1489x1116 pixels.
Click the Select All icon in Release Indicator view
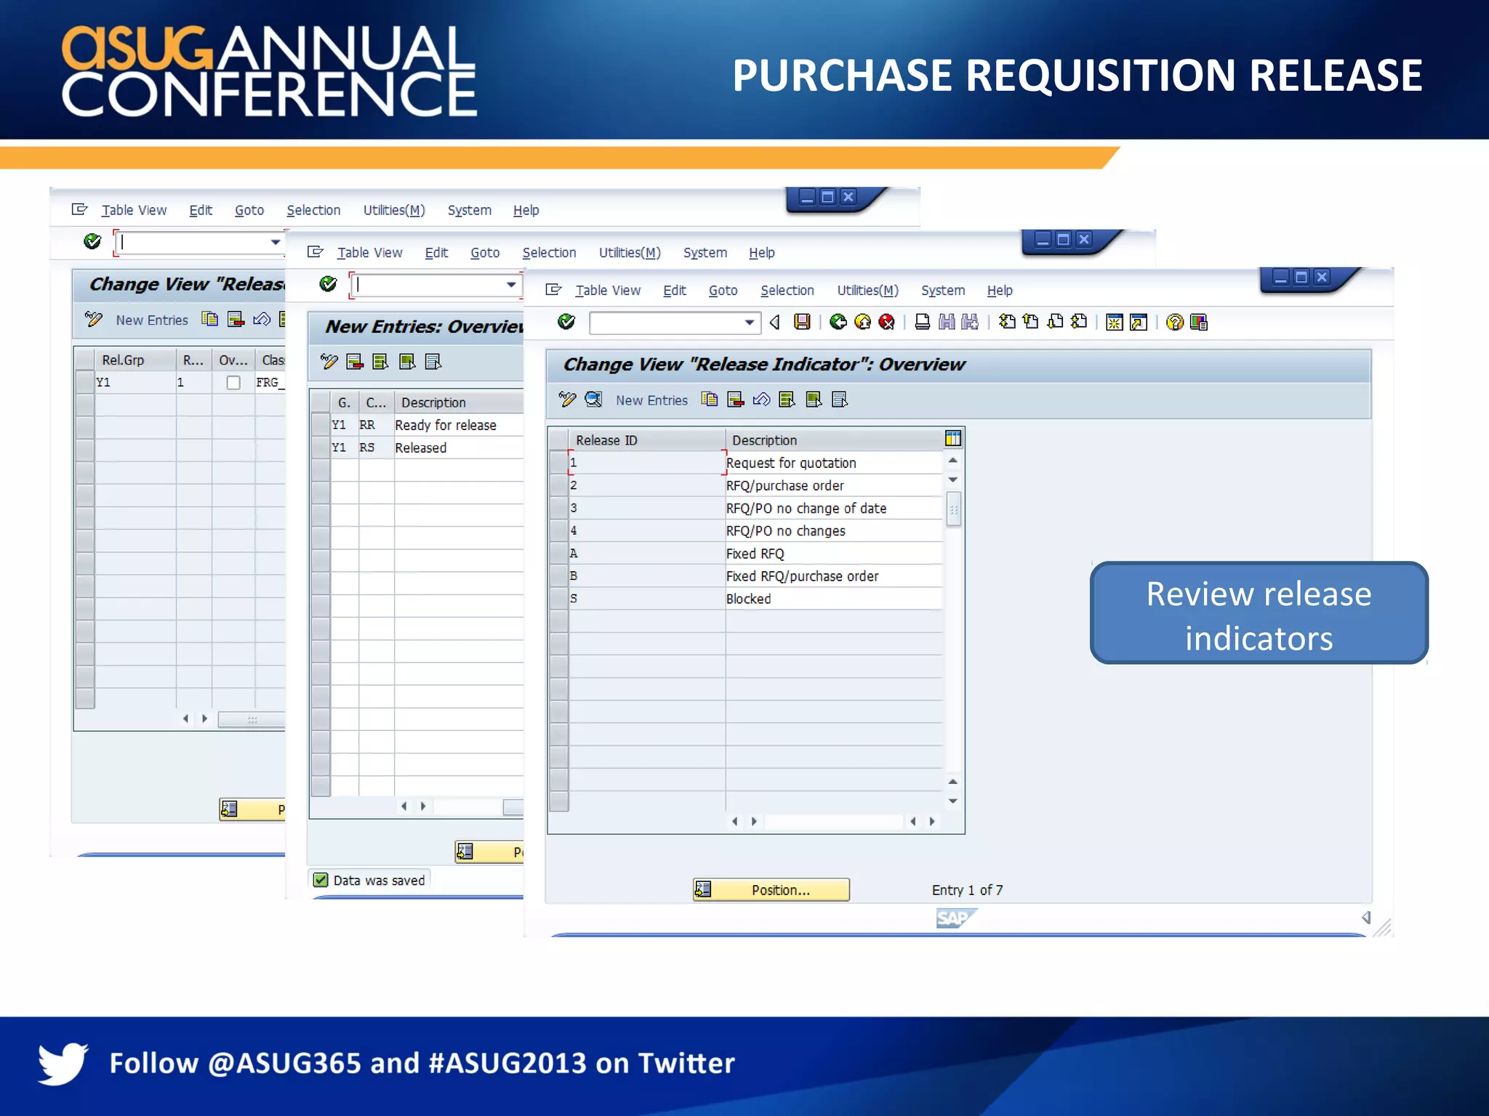(787, 400)
